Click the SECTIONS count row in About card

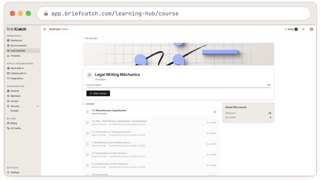pos(248,117)
